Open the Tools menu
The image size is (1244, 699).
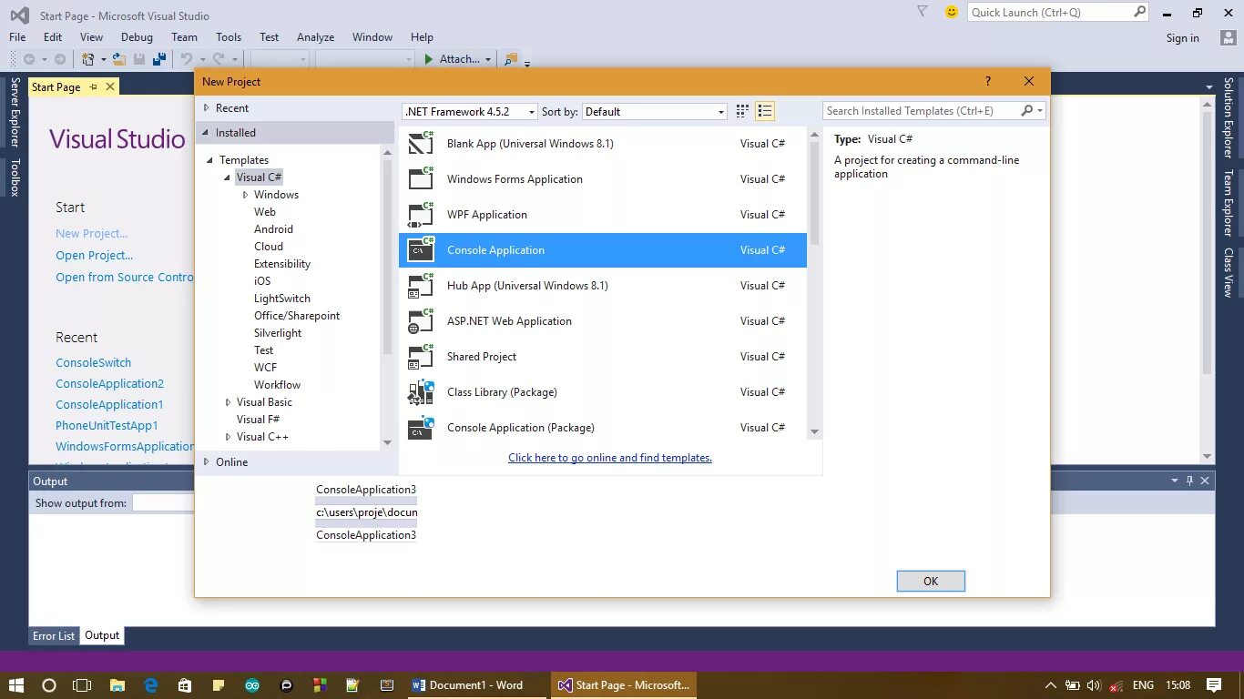229,37
